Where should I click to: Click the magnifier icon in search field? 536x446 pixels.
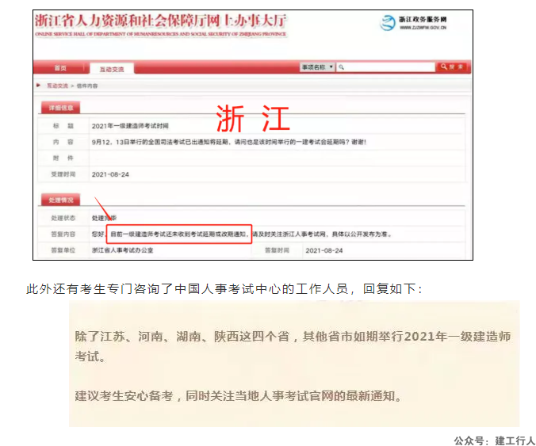click(x=341, y=67)
